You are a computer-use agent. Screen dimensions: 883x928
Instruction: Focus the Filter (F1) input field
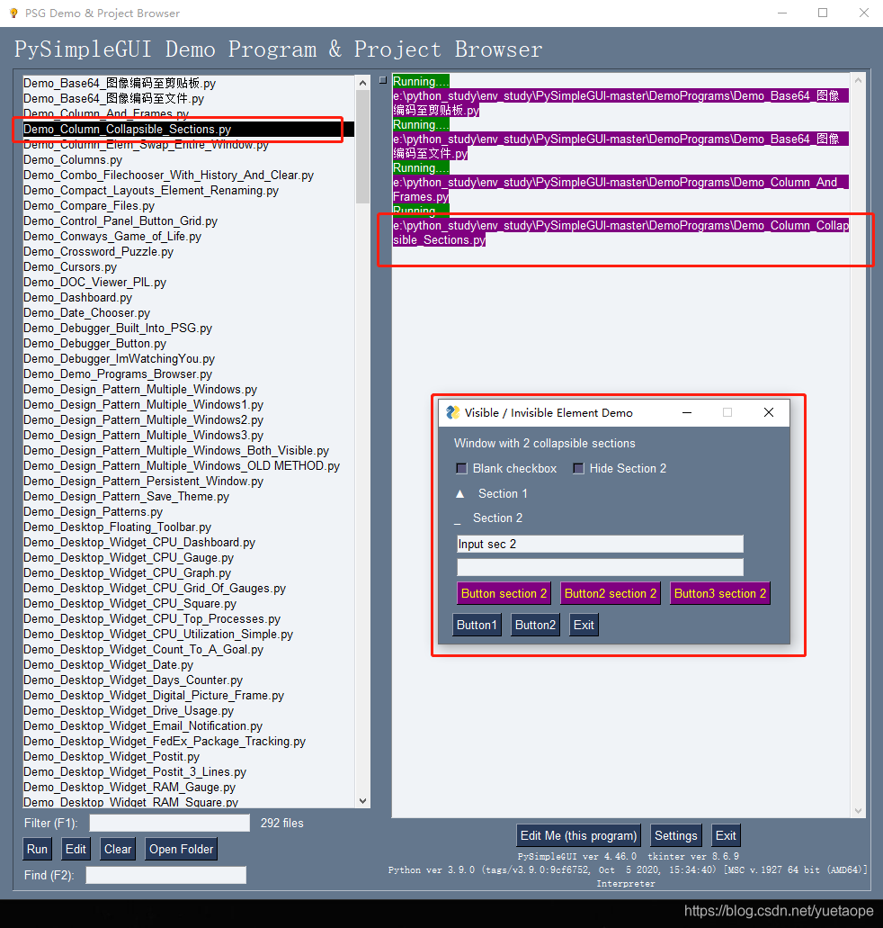(x=170, y=823)
